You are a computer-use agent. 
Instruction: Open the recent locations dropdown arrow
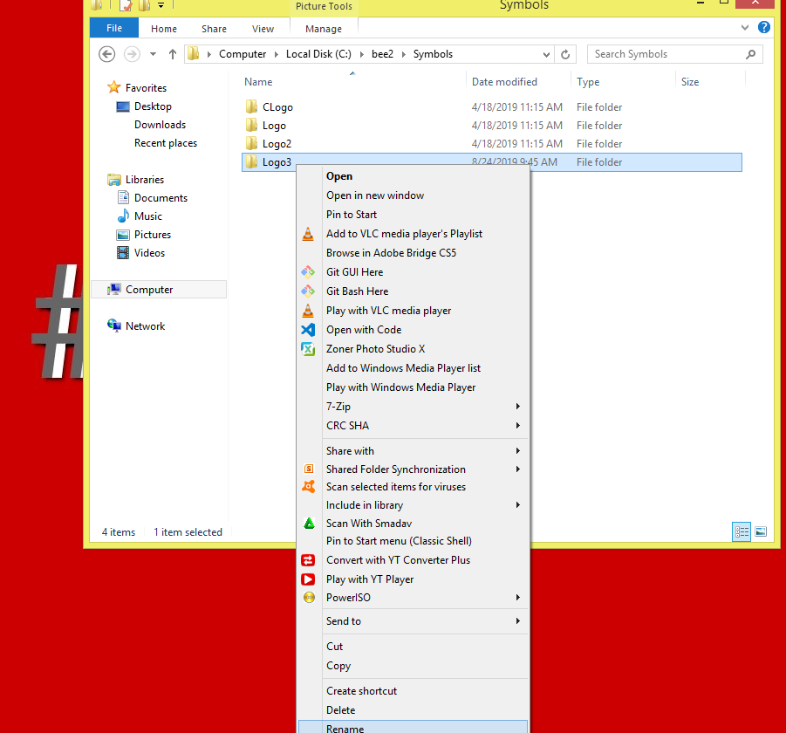[x=154, y=54]
